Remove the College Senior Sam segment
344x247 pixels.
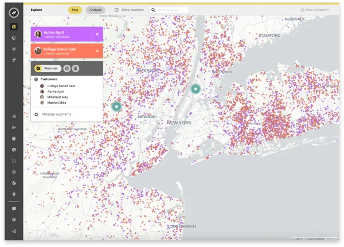97,51
